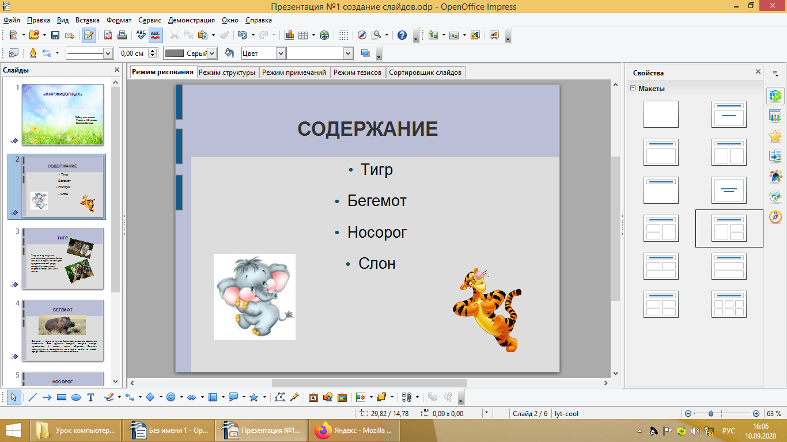The image size is (787, 442).
Task: Insert picture From File
Action: click(328, 397)
